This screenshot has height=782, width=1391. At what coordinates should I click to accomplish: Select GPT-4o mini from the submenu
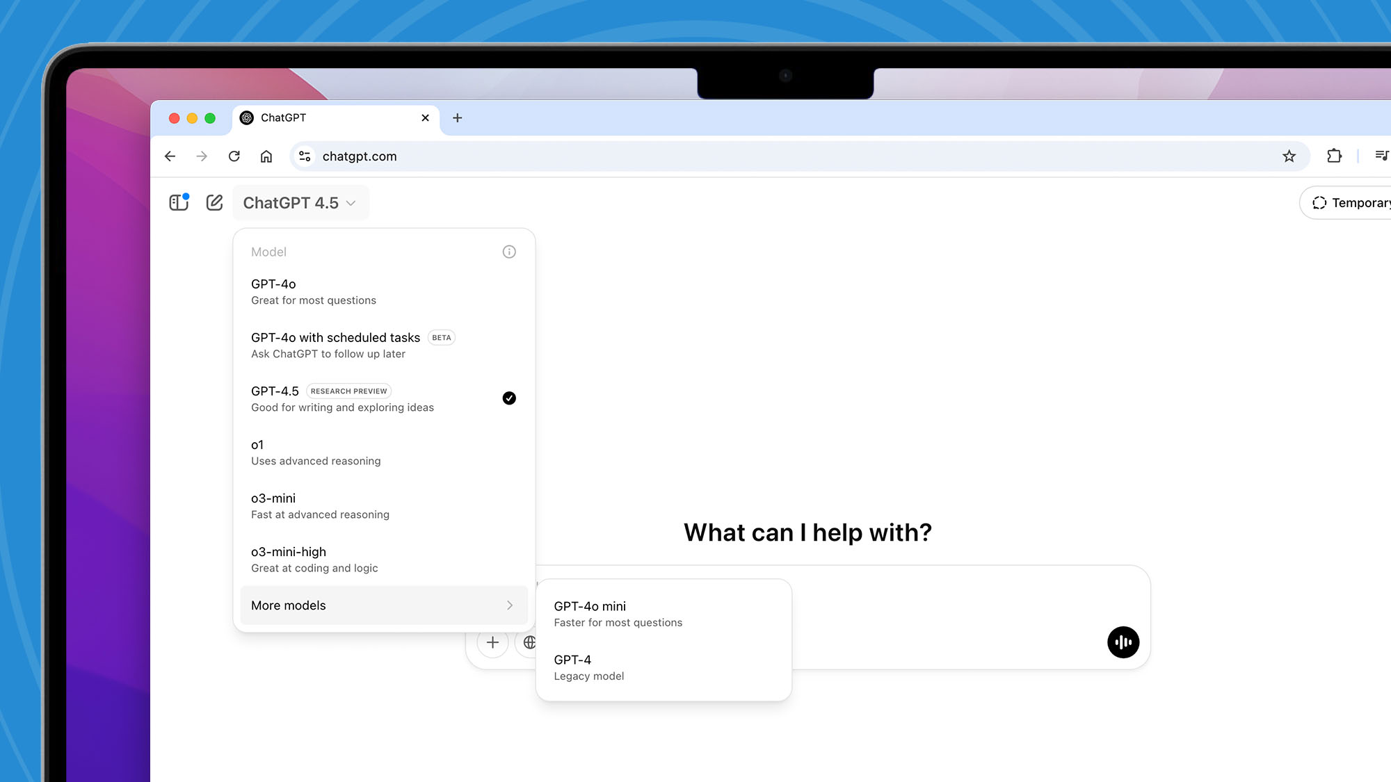664,614
